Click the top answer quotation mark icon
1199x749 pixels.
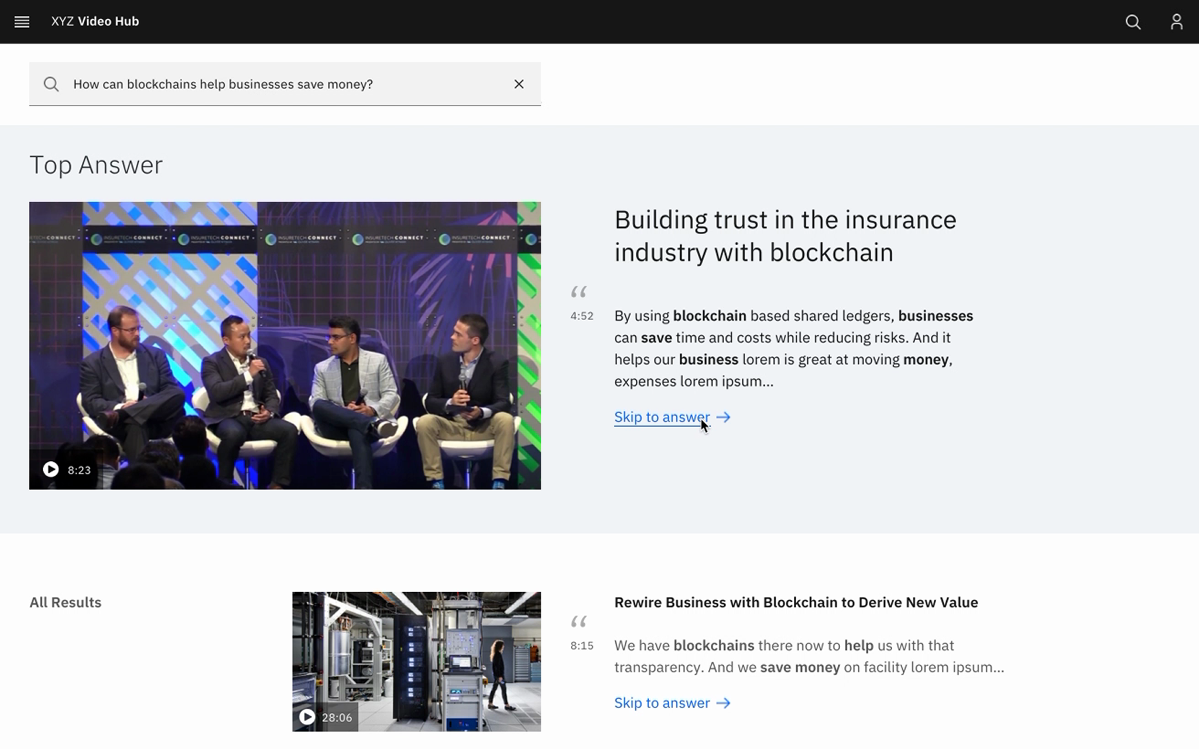tap(579, 292)
